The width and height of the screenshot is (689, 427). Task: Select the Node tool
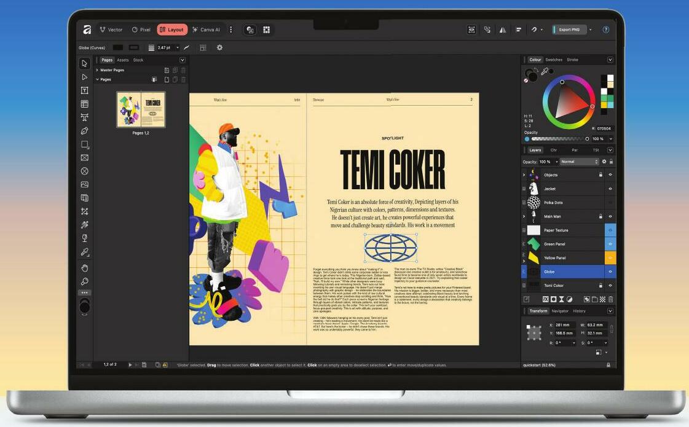tap(84, 77)
